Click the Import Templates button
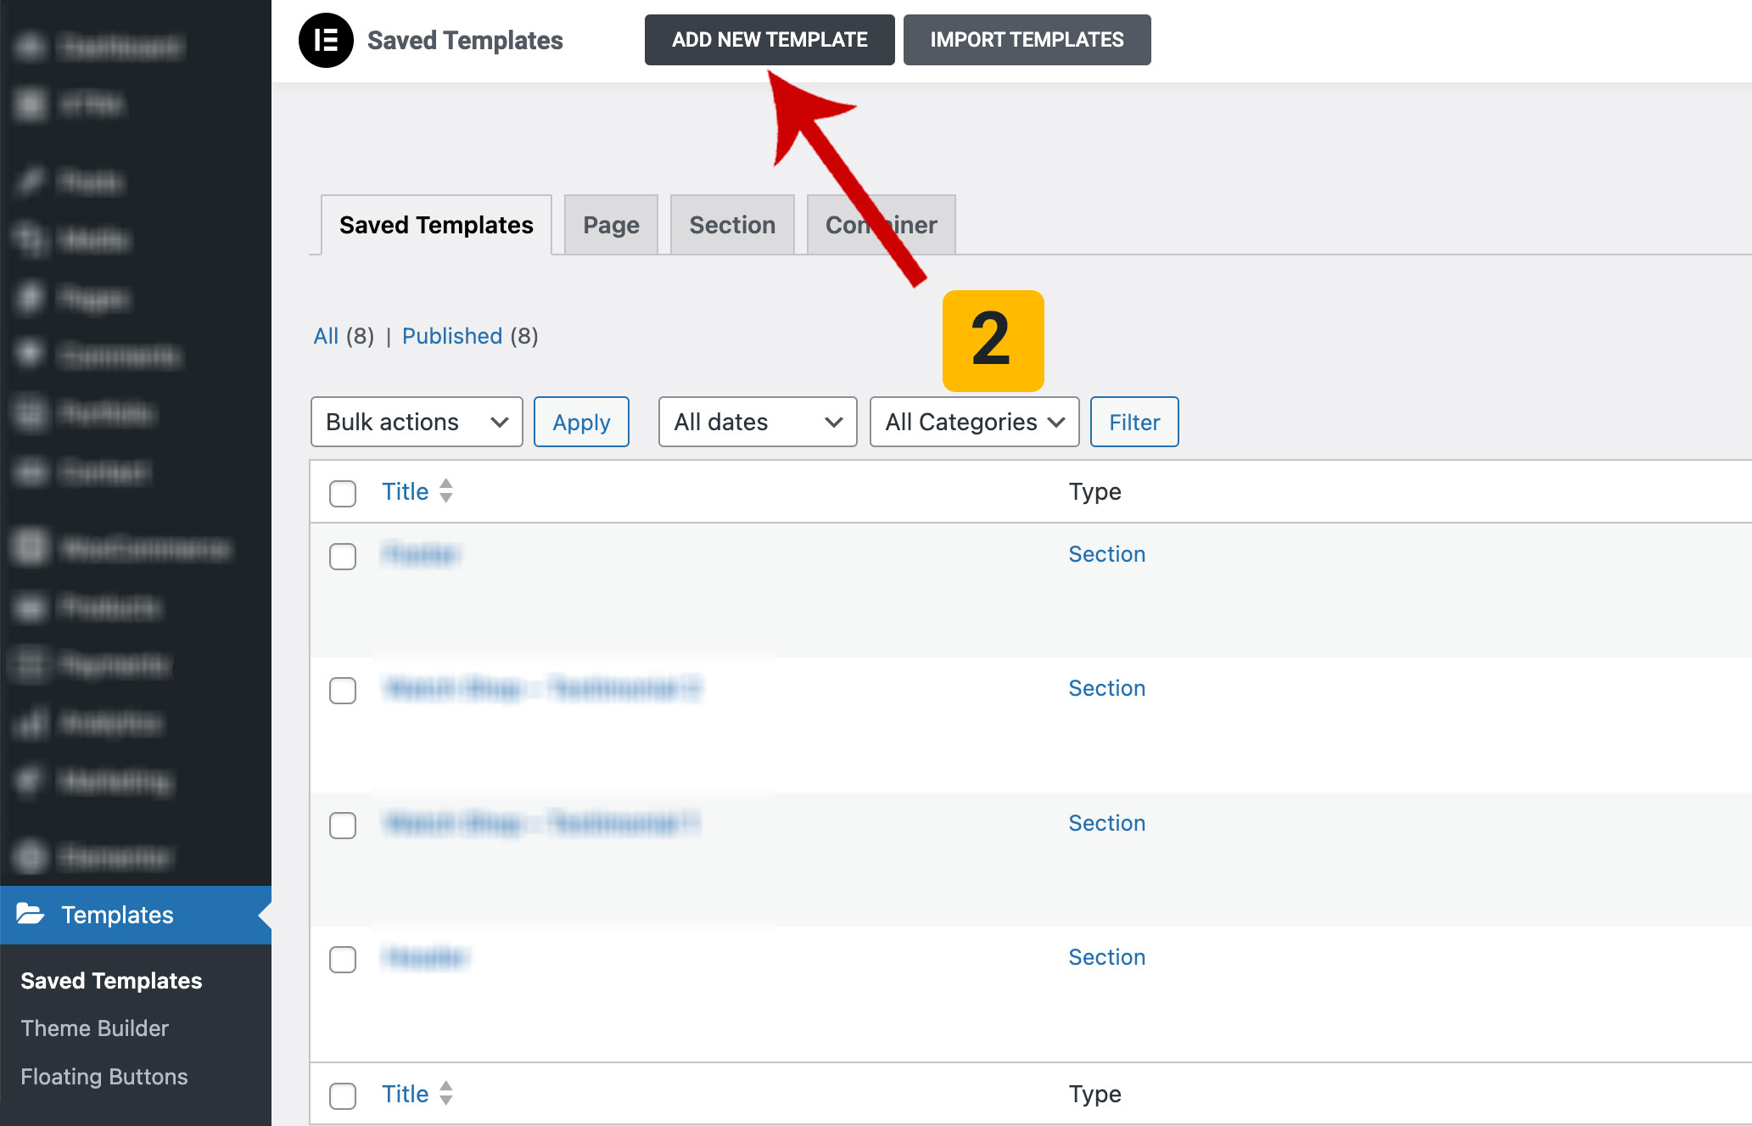This screenshot has height=1126, width=1752. click(1026, 40)
